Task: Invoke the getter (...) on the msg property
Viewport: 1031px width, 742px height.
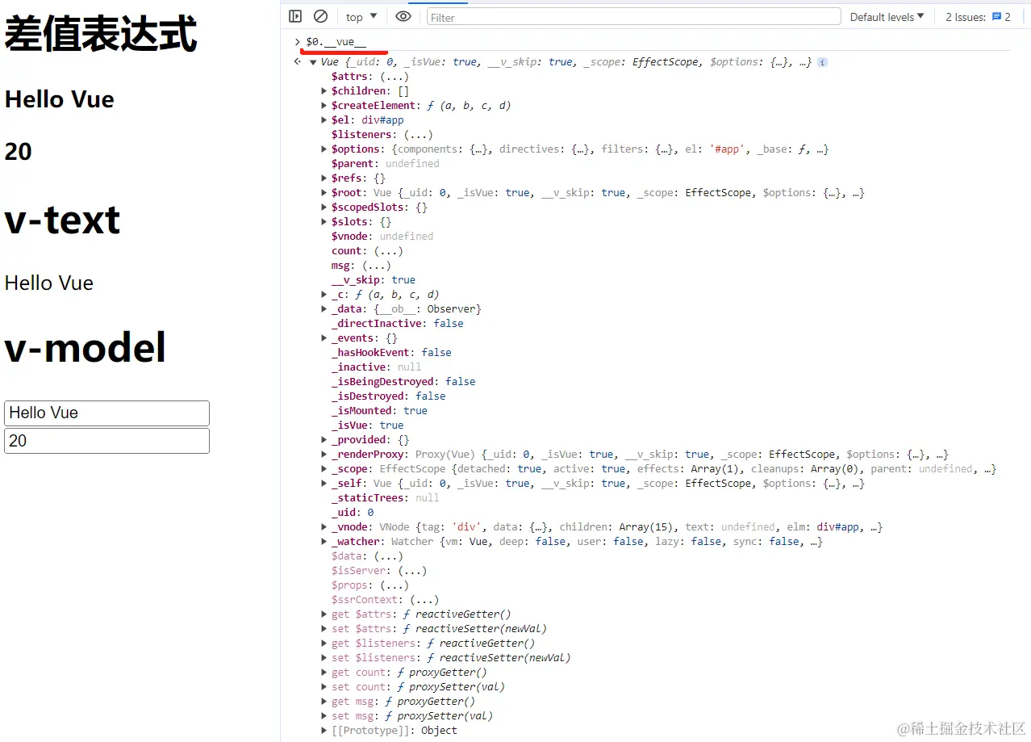Action: coord(377,266)
